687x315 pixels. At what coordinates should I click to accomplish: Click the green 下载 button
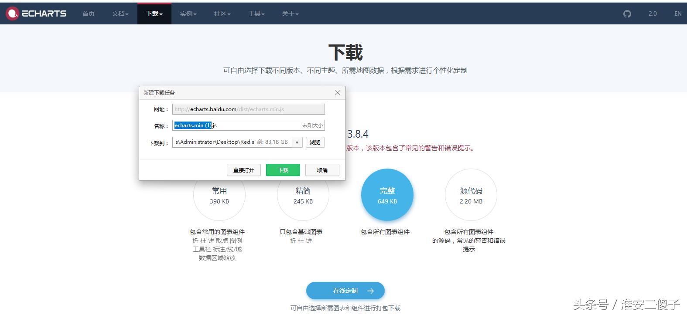(x=283, y=170)
